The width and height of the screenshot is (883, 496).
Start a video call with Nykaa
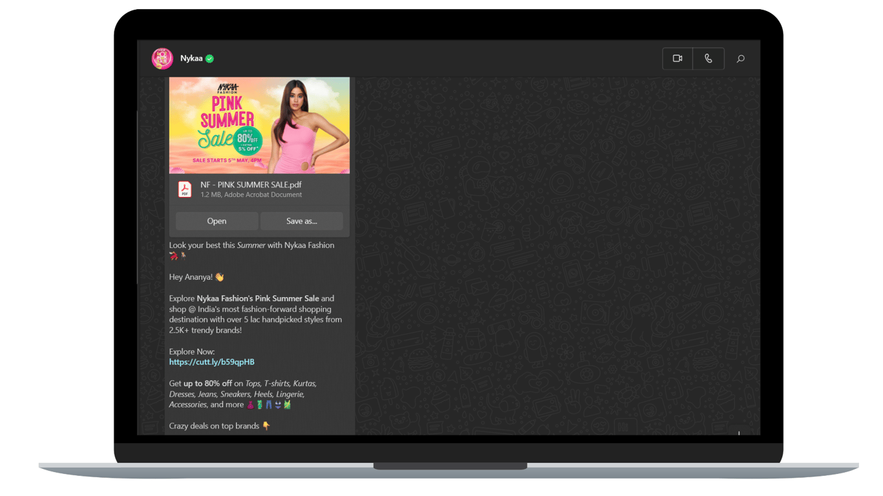(x=677, y=58)
